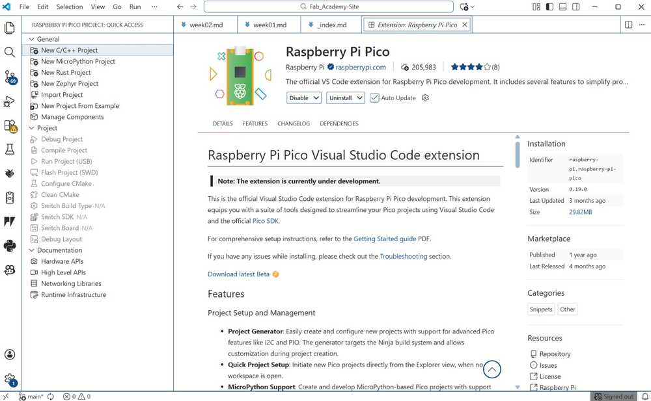Switch to the FEATURES tab
The image size is (651, 401).
(255, 123)
